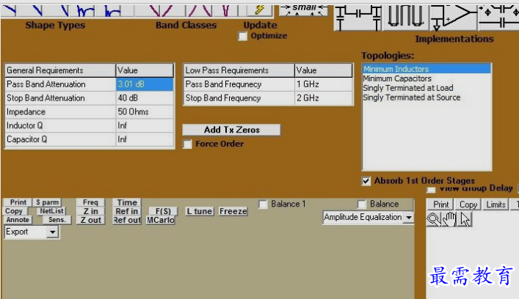Enable the Optimize checkbox
Viewport: 519px width, 299px height.
click(x=243, y=37)
